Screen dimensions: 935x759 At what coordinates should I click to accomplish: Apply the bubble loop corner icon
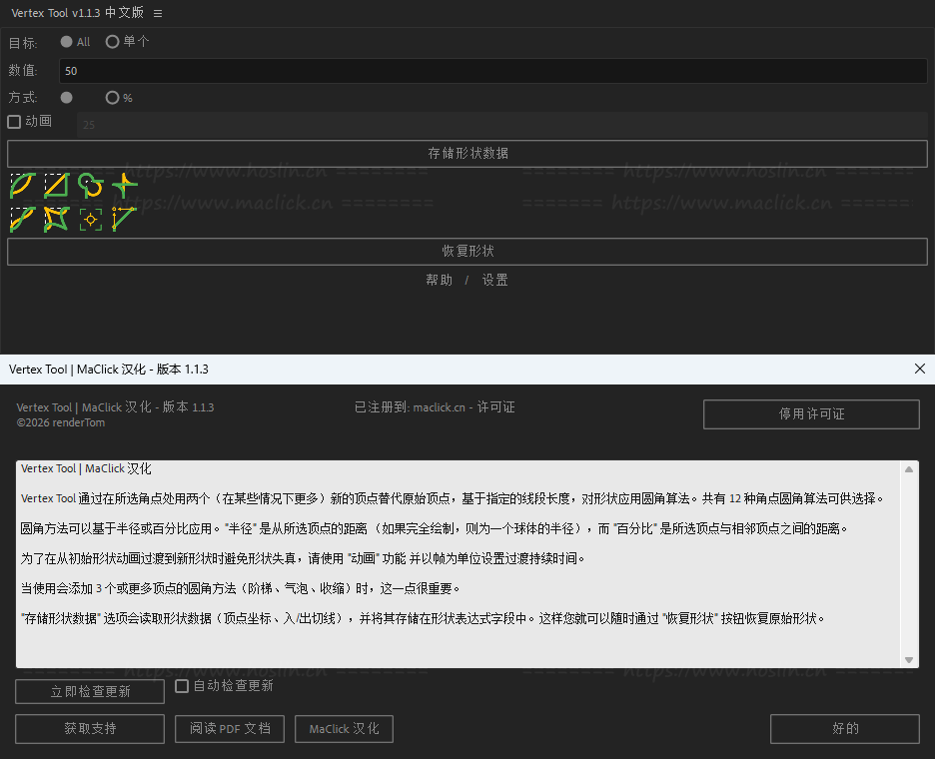91,185
